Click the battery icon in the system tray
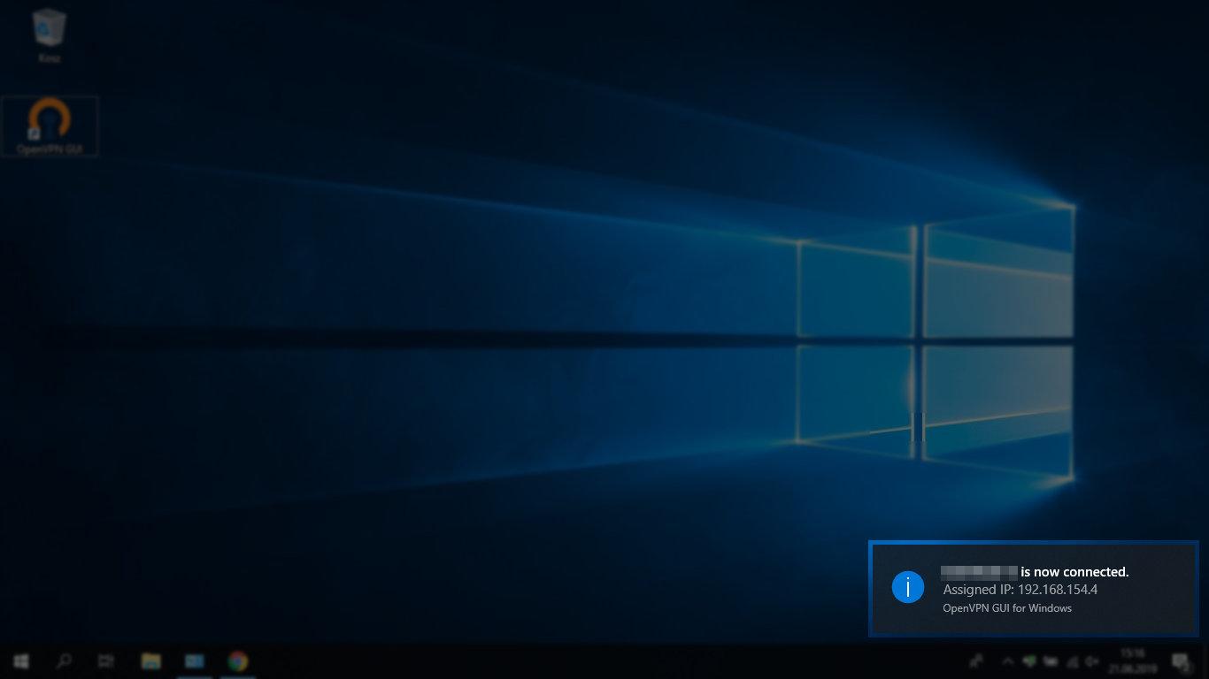The height and width of the screenshot is (679, 1209). tap(1051, 661)
